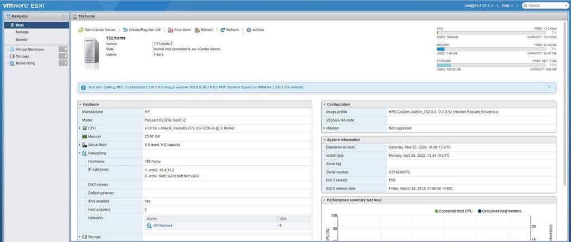Click the info icon in the HPE banner
The image size is (571, 242).
[x=84, y=87]
